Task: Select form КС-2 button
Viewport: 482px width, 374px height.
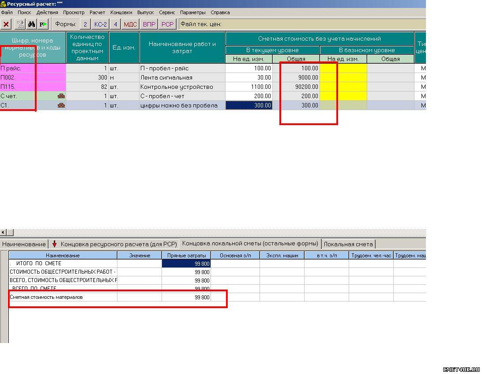Action: 100,24
